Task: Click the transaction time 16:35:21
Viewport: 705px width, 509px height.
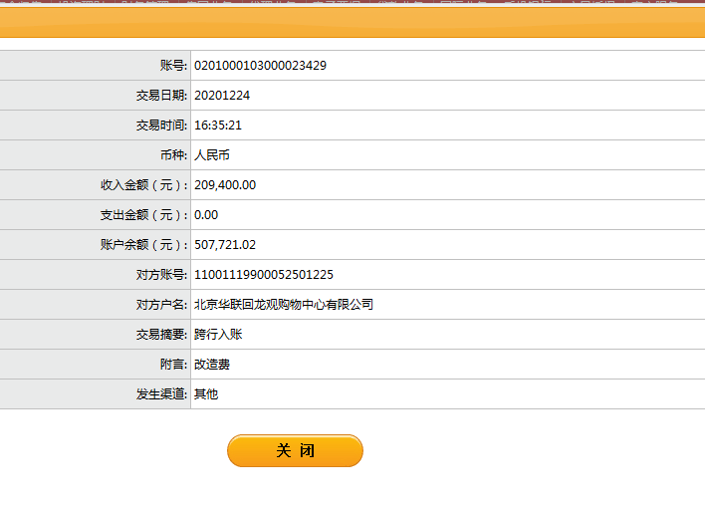Action: point(218,126)
